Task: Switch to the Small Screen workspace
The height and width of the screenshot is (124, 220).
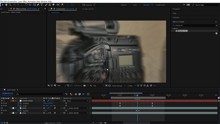Action: pyautogui.click(x=161, y=5)
